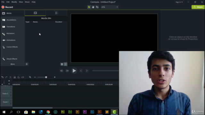
Task: Click the timeline zoom in plus
Action: pos(55,77)
